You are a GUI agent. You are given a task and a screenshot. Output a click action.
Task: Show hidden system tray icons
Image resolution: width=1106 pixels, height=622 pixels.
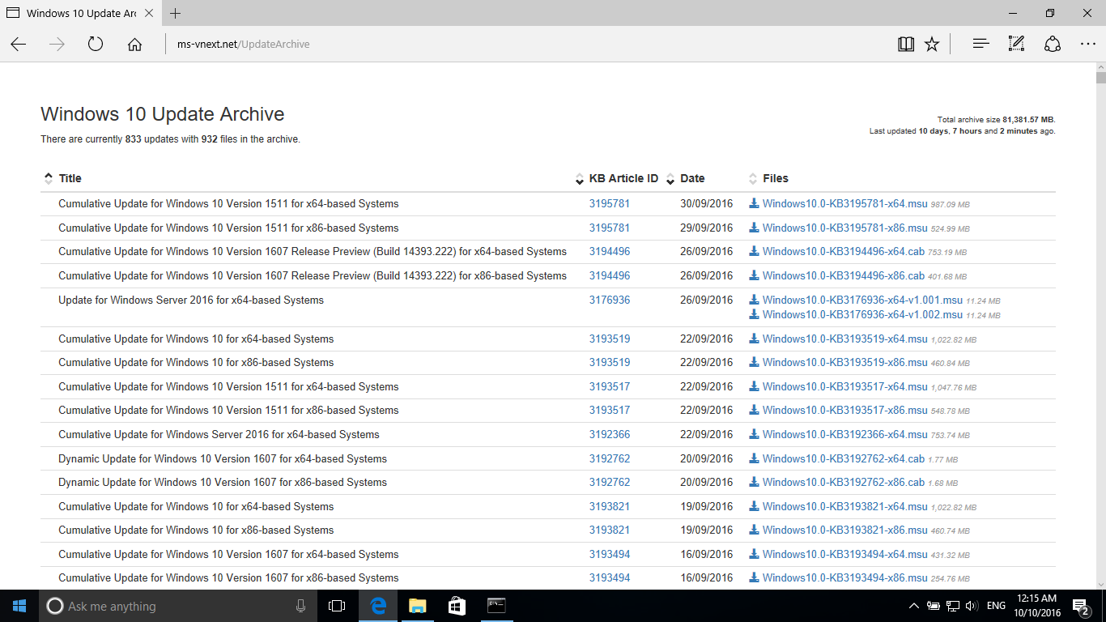coord(914,606)
